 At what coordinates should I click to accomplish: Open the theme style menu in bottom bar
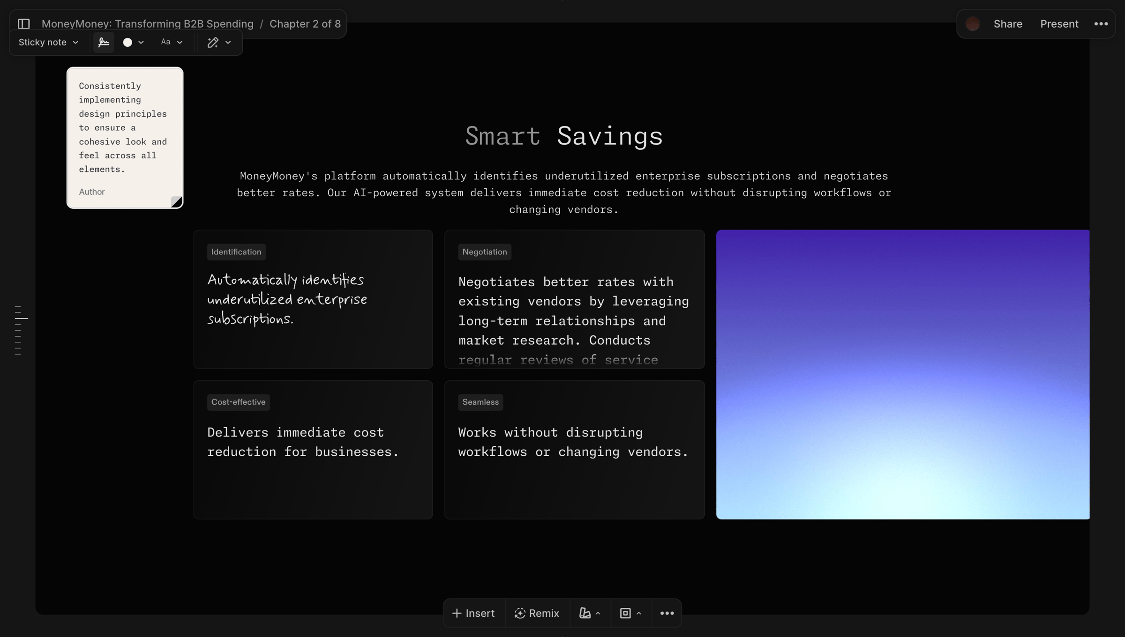[590, 613]
